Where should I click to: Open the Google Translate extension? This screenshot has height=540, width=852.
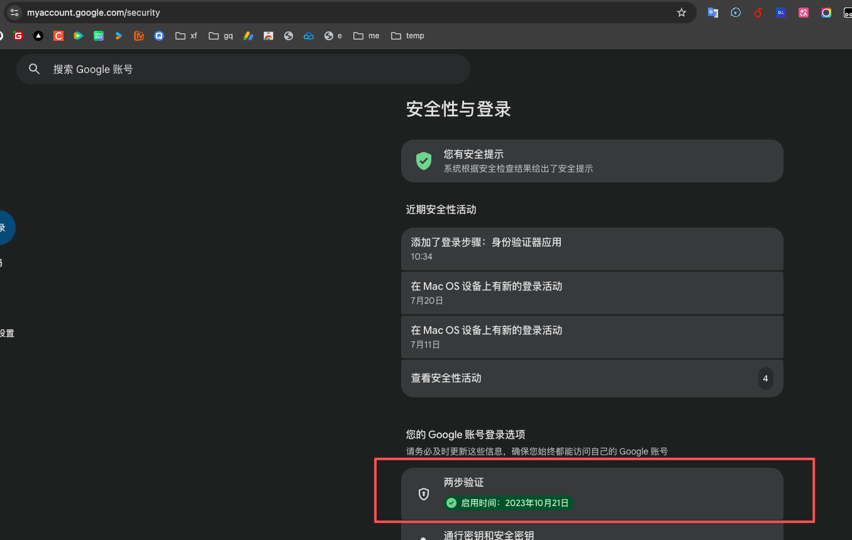tap(713, 13)
